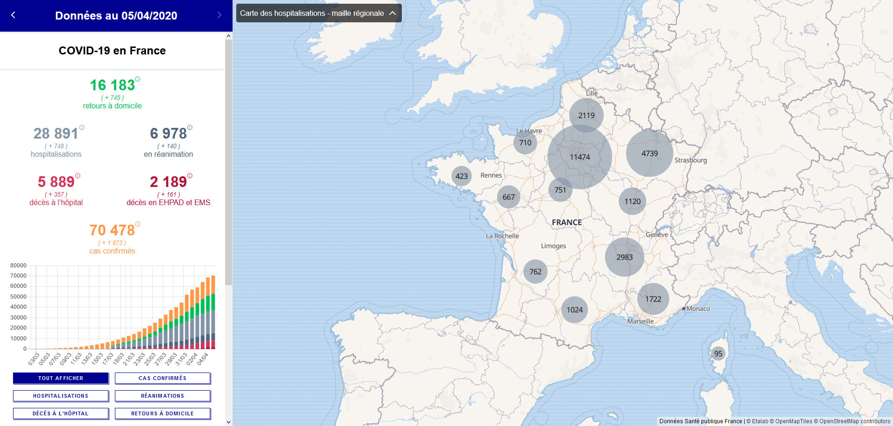893x426 pixels.
Task: Select the Tout afficher chart filter
Action: (x=61, y=378)
